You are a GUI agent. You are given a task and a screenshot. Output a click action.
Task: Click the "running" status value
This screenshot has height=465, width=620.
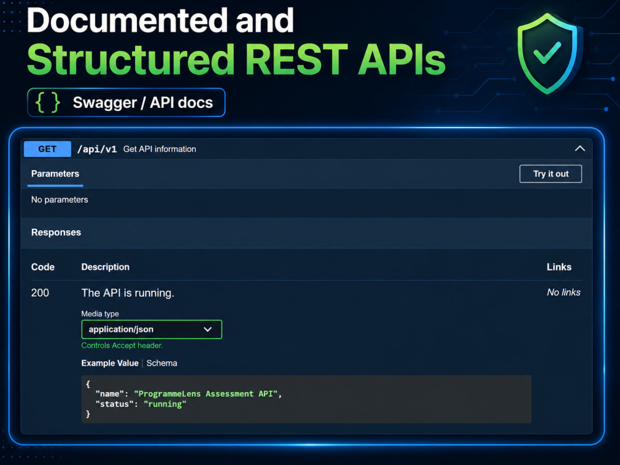(x=165, y=404)
